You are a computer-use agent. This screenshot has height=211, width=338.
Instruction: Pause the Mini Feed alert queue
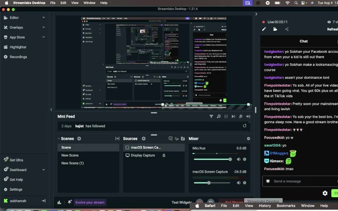[x=226, y=116]
